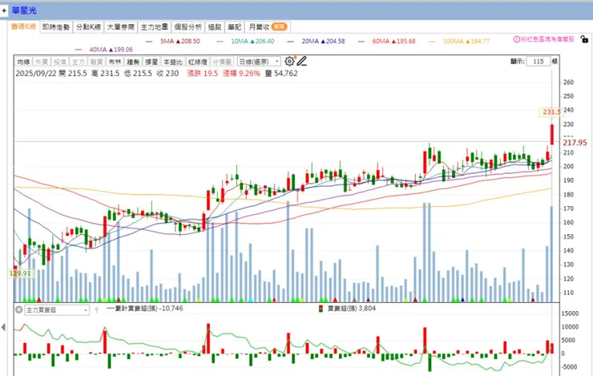This screenshot has height=376, width=593.
Task: Click the 5MA legend line swatch
Action: (x=149, y=41)
